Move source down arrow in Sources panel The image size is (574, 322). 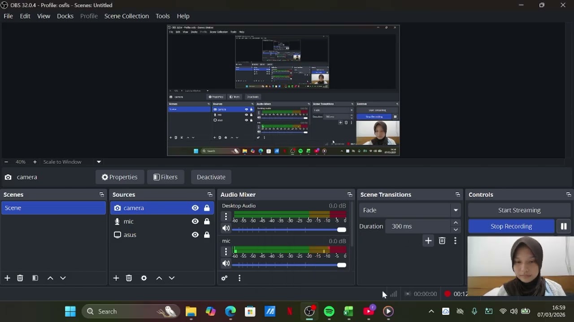pyautogui.click(x=172, y=278)
